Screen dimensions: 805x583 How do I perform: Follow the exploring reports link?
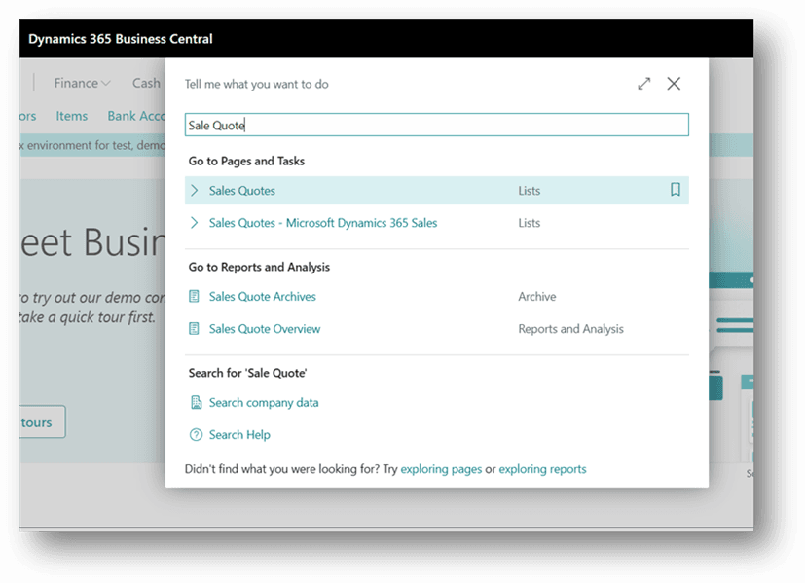542,469
